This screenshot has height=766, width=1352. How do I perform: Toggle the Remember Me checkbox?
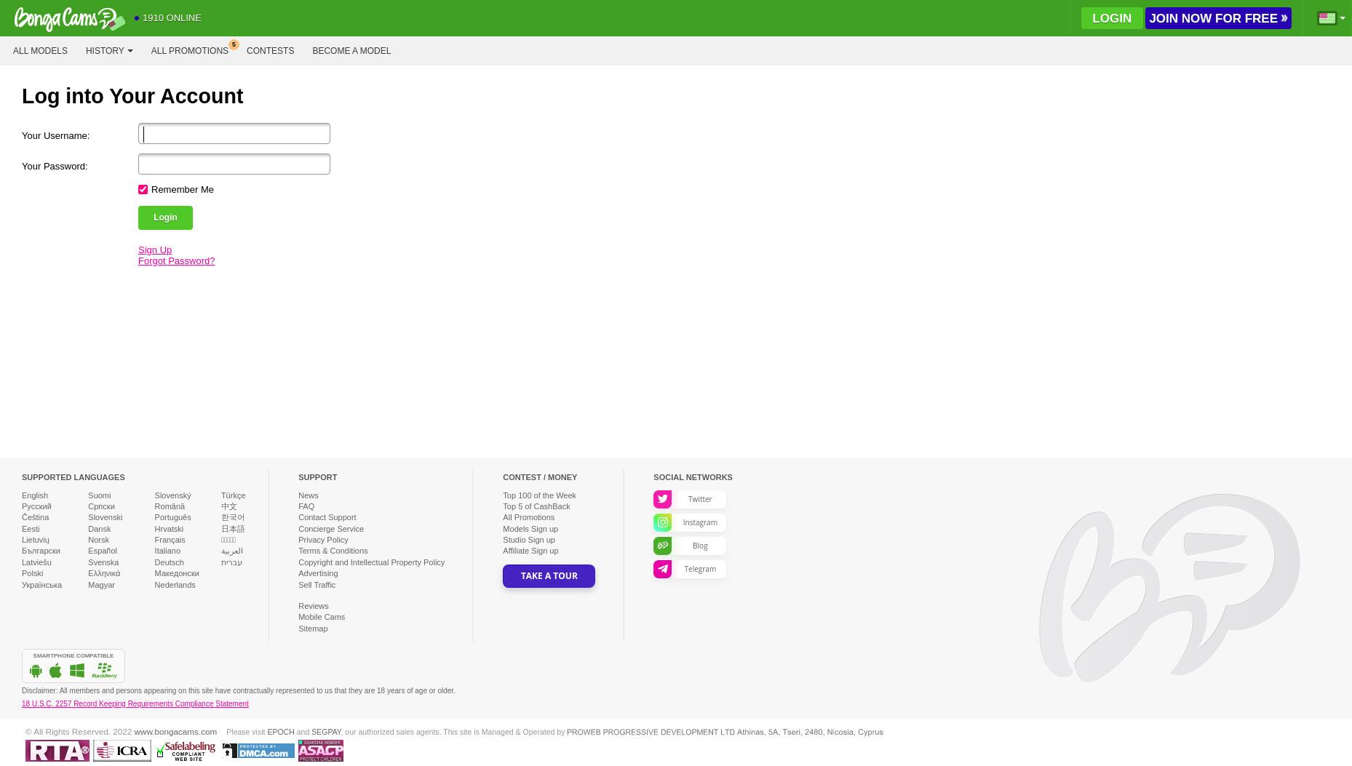(x=143, y=190)
